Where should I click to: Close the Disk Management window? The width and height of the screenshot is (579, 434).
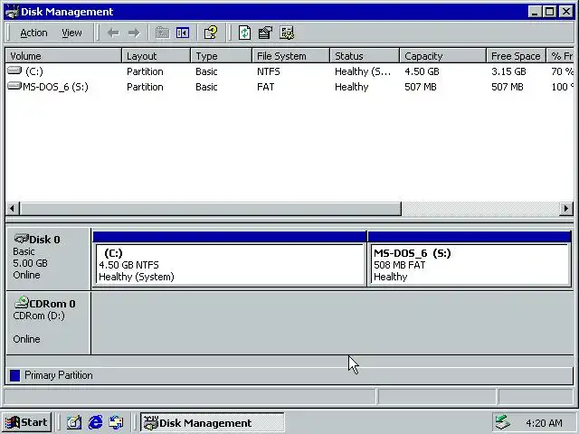566,12
